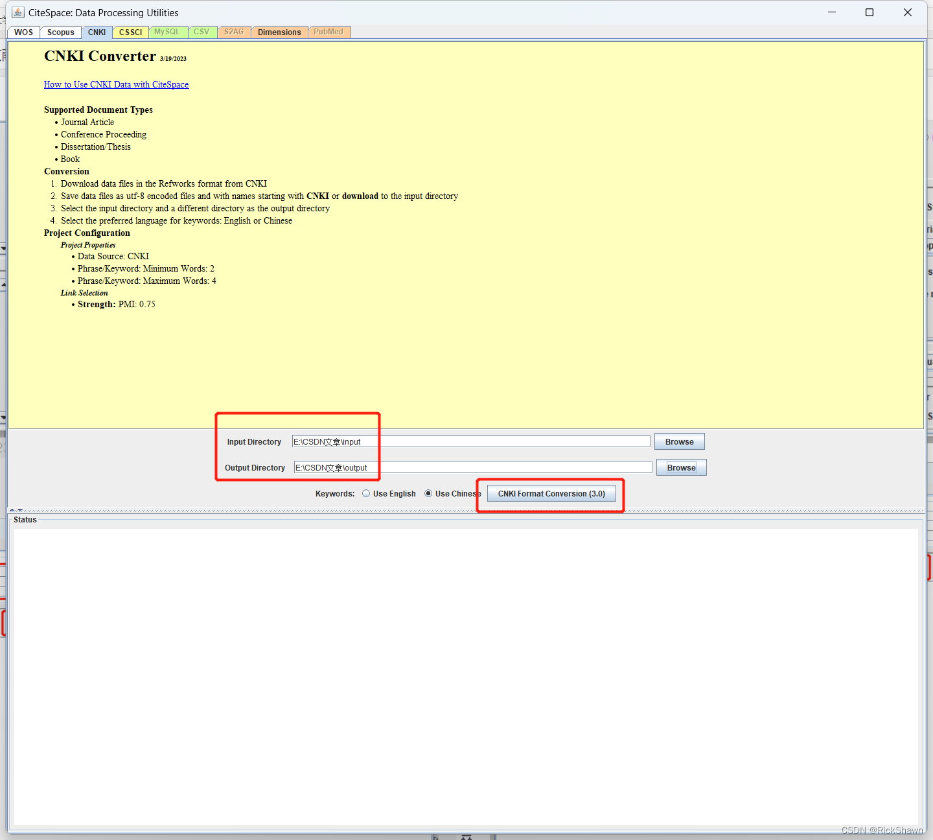Browse for the input directory

[x=680, y=441]
